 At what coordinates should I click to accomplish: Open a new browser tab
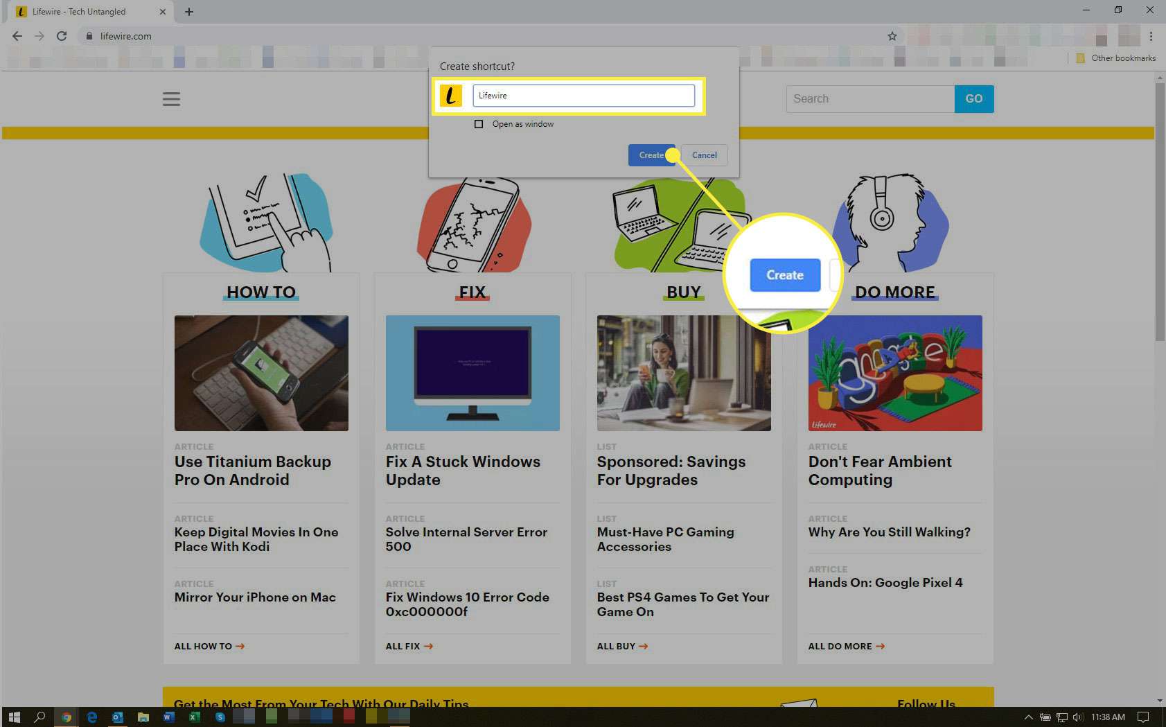click(189, 12)
